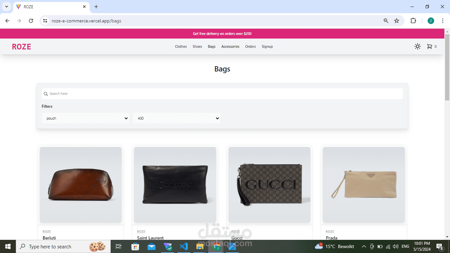View site information icon in address bar
450x253 pixels.
[x=45, y=21]
